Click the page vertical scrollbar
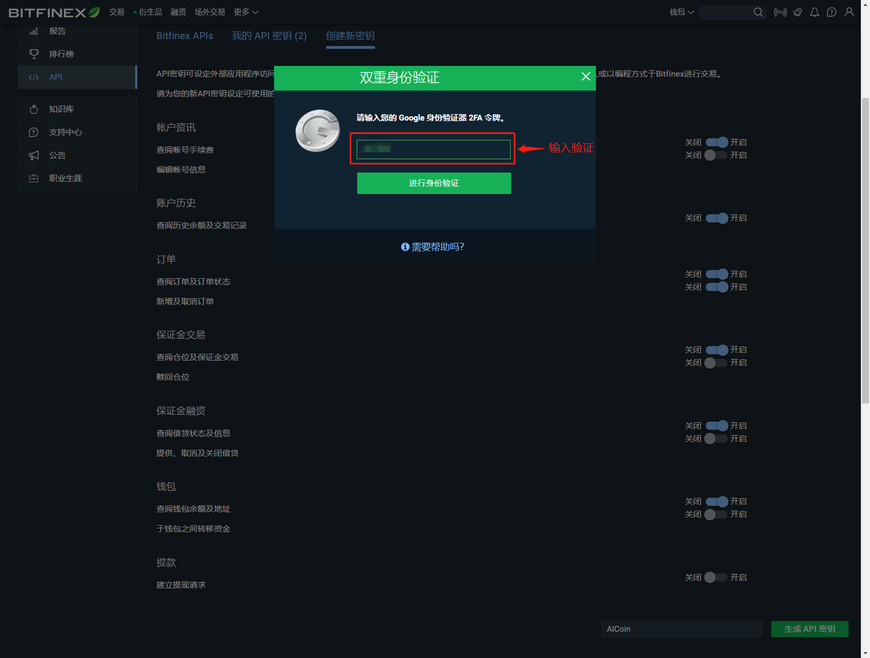This screenshot has width=870, height=658. [865, 250]
